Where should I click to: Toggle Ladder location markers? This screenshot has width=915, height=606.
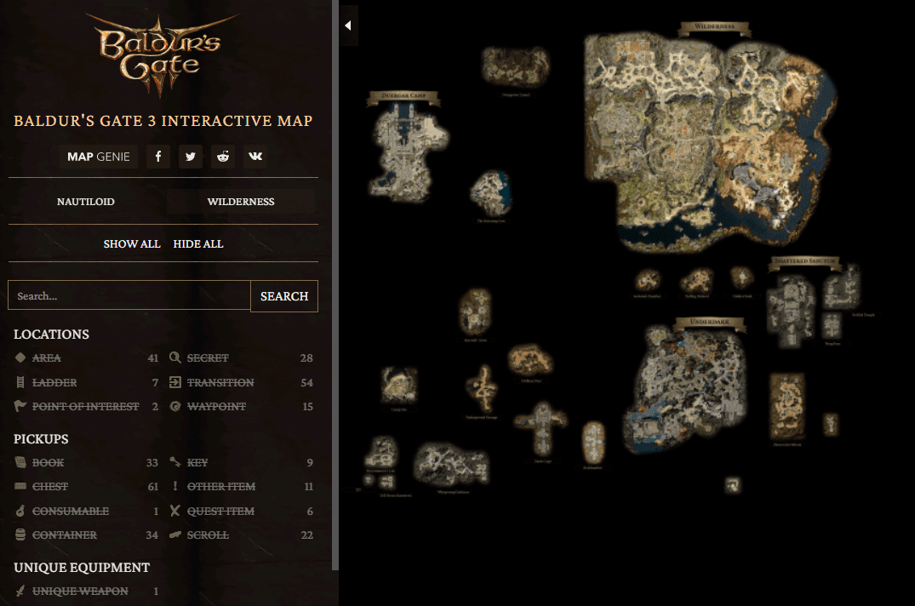[86, 383]
